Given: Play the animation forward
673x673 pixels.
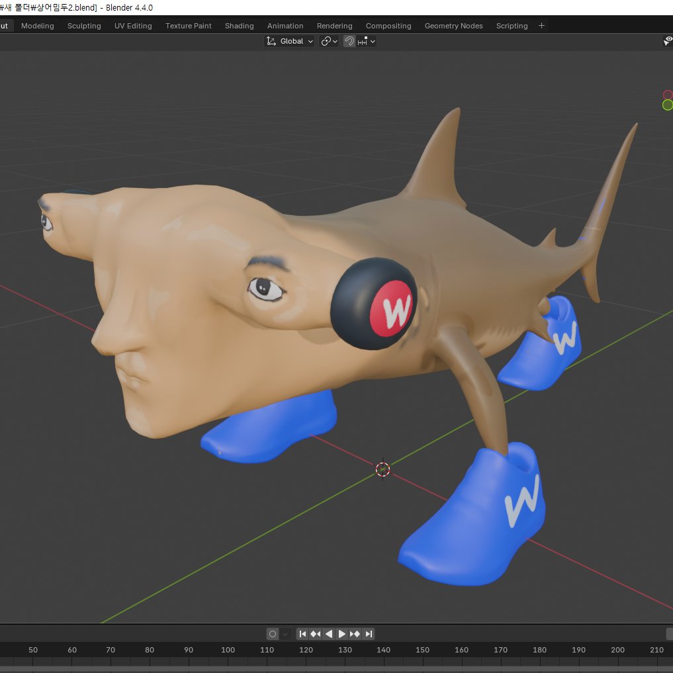Looking at the screenshot, I should [x=341, y=634].
